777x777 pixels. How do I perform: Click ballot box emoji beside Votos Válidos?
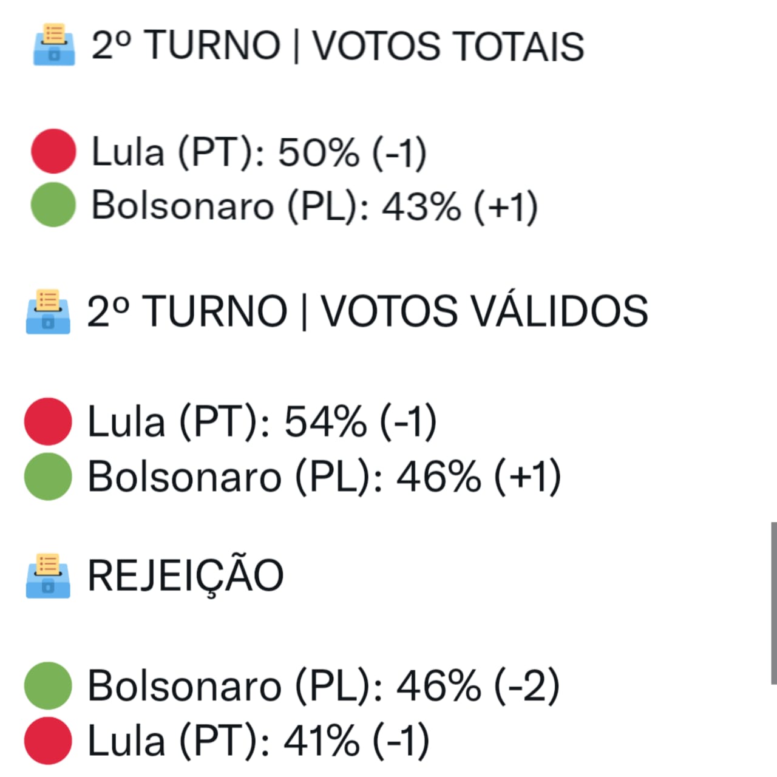(48, 311)
